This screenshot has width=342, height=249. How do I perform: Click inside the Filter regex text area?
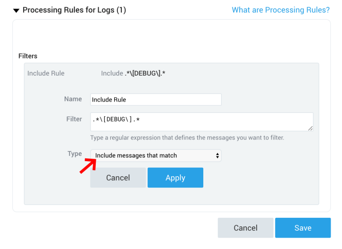point(201,121)
